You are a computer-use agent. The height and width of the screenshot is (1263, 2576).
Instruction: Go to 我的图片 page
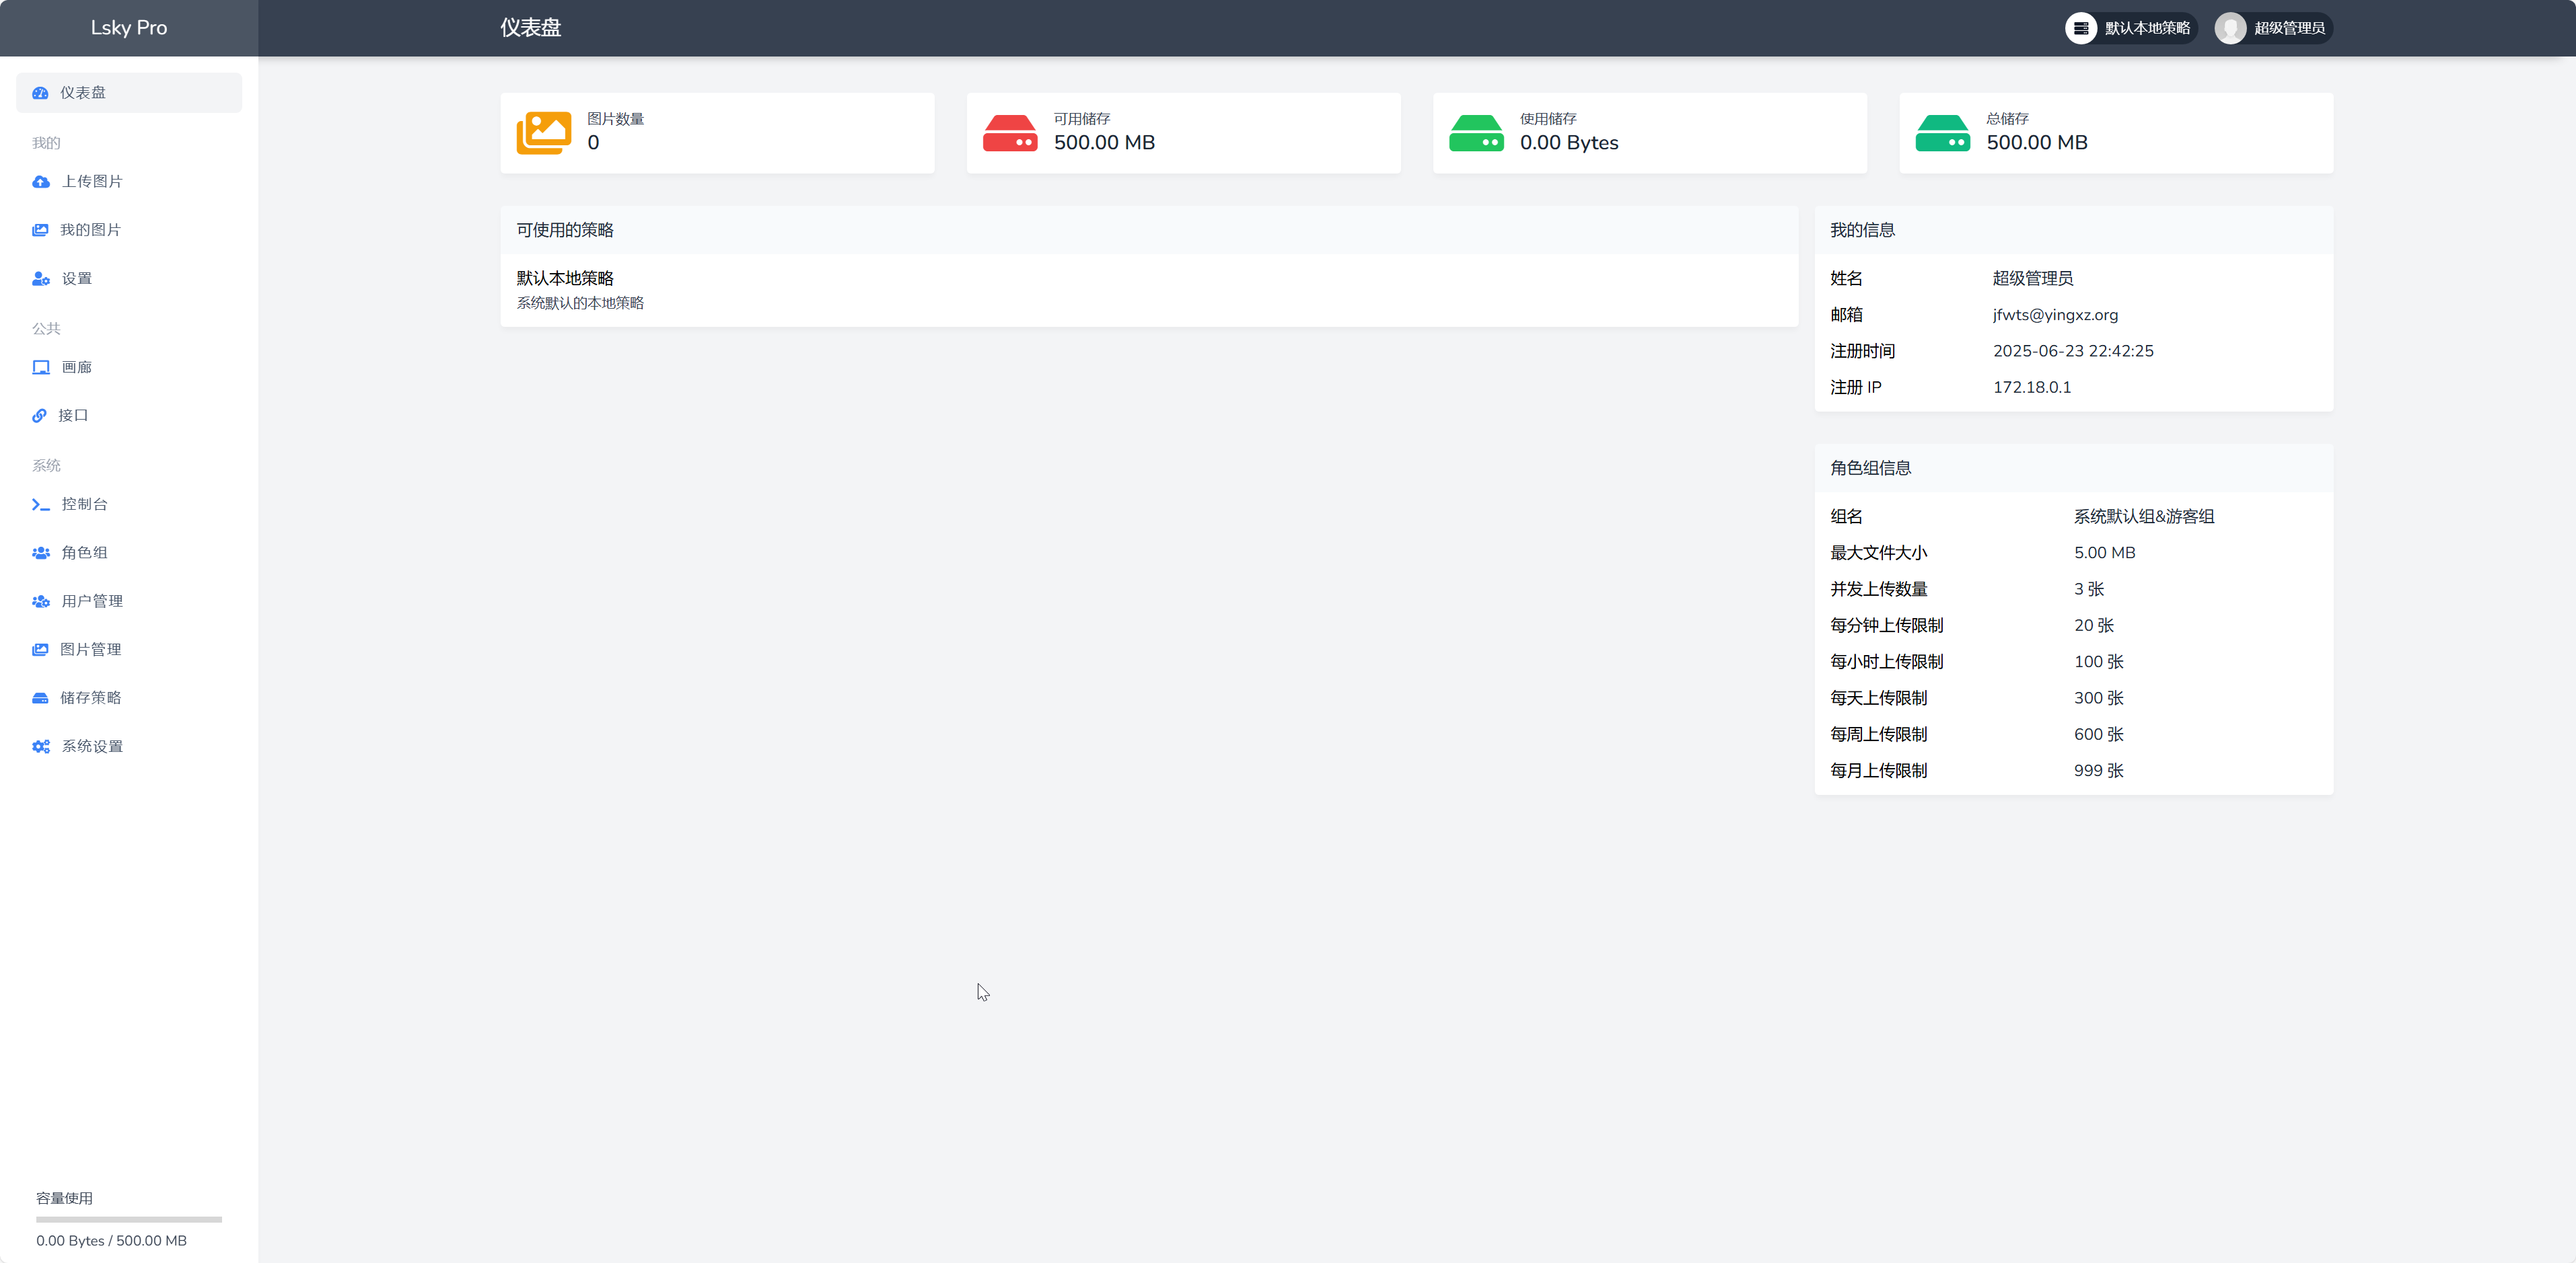click(x=129, y=230)
